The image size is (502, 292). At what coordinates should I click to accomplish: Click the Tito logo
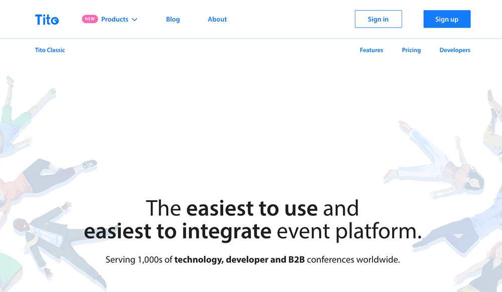pyautogui.click(x=47, y=20)
